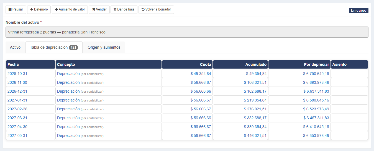The height and width of the screenshot is (151, 374).
Task: Click por depreciar $ 6.467.311,83
Action: (316, 118)
